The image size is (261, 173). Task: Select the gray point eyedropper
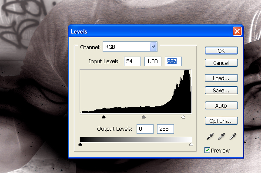pos(221,136)
